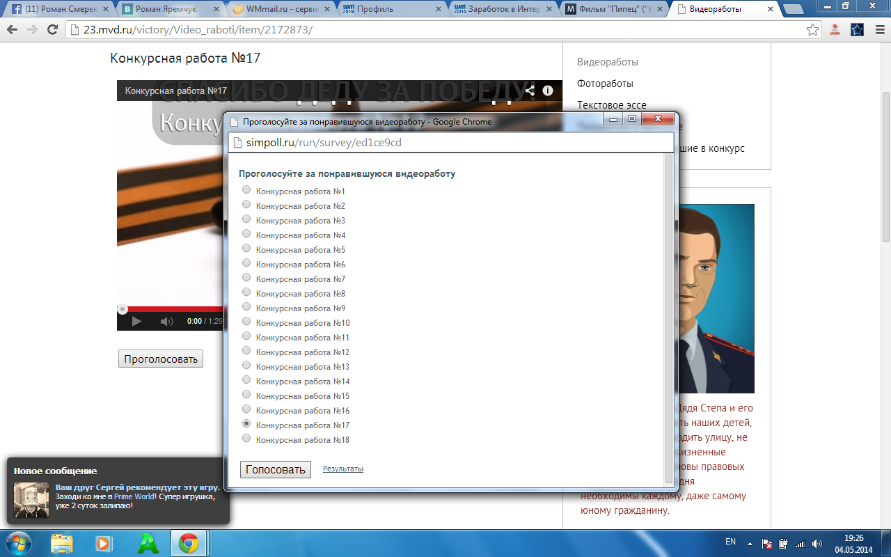Click Show desktop strip on taskbar
This screenshot has height=557, width=891.
tap(886, 543)
